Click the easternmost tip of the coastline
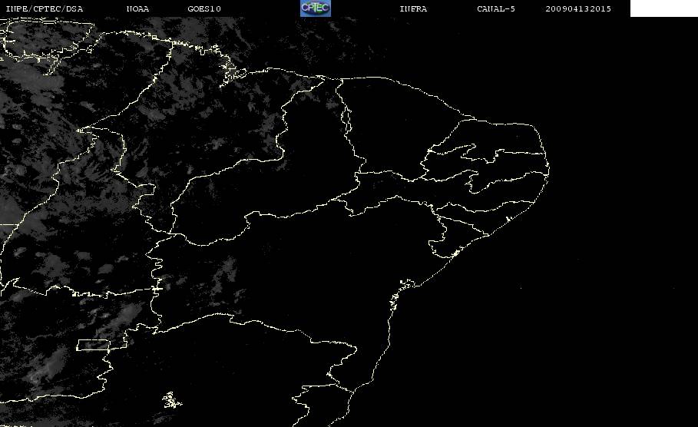Screen dimensions: 698x427 tap(549, 169)
